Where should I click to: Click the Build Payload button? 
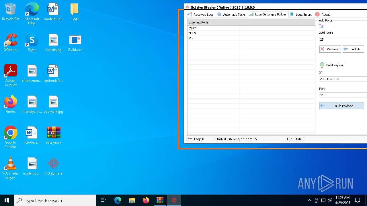pyautogui.click(x=342, y=106)
